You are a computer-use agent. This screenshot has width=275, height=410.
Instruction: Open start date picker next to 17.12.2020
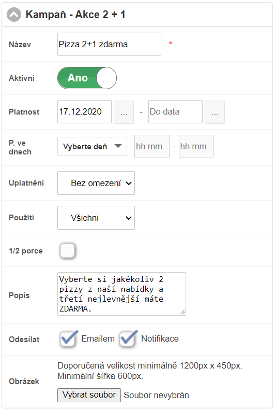tap(124, 112)
